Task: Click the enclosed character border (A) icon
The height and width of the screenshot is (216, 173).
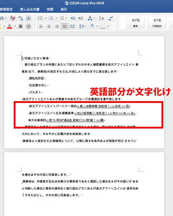Action: pos(28,18)
